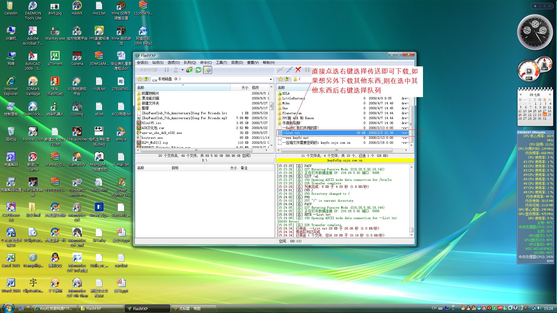Open the 站点(S) menu
Image resolution: width=557 pixels, height=313 pixels.
click(158, 63)
